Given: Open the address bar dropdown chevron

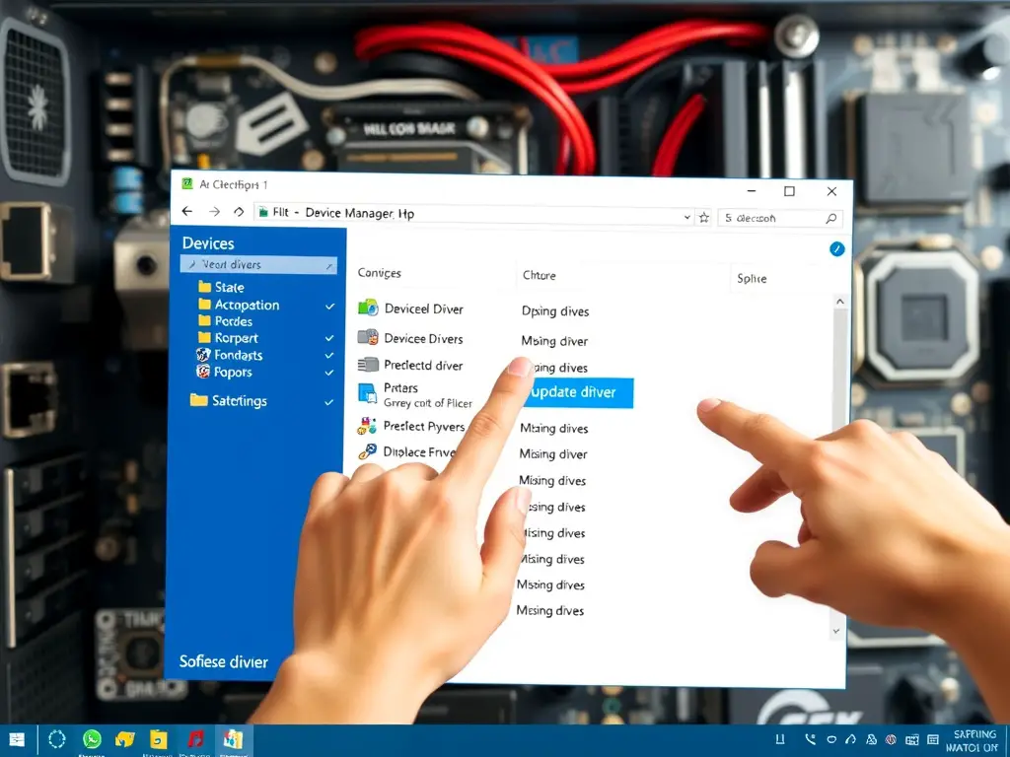Looking at the screenshot, I should (687, 218).
